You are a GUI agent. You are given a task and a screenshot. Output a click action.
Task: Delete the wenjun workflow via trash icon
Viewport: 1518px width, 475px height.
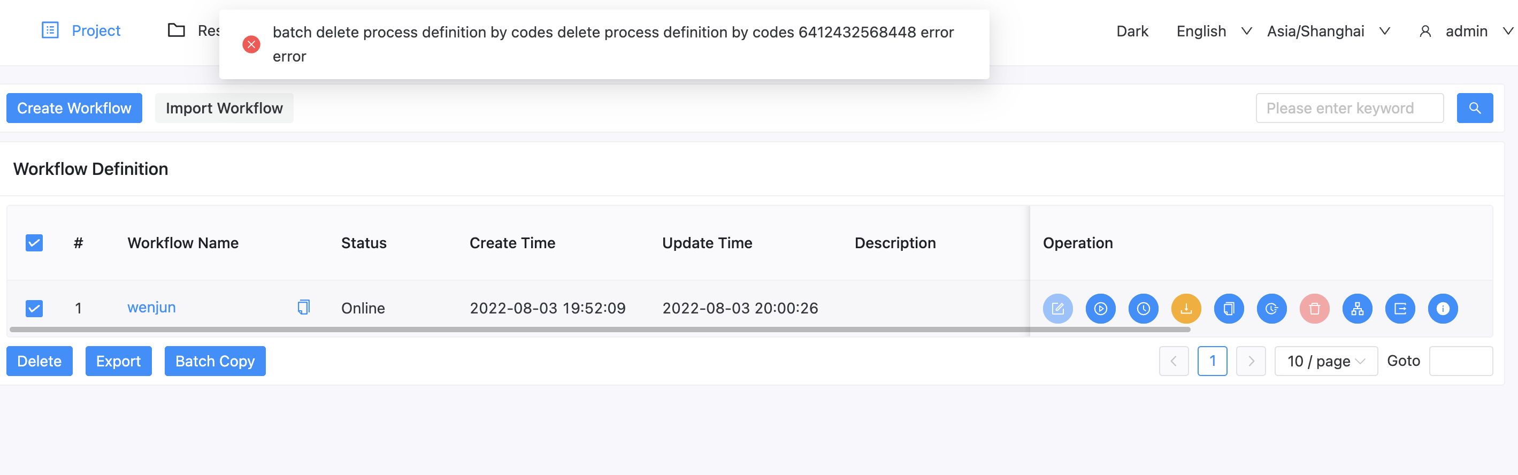1314,308
